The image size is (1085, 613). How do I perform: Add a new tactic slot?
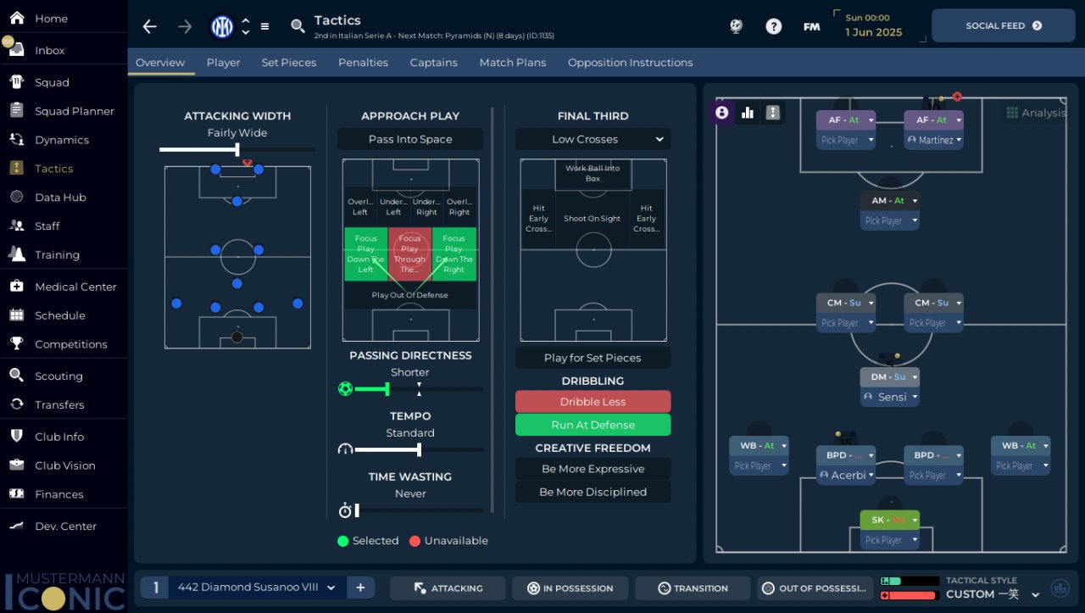pyautogui.click(x=360, y=588)
